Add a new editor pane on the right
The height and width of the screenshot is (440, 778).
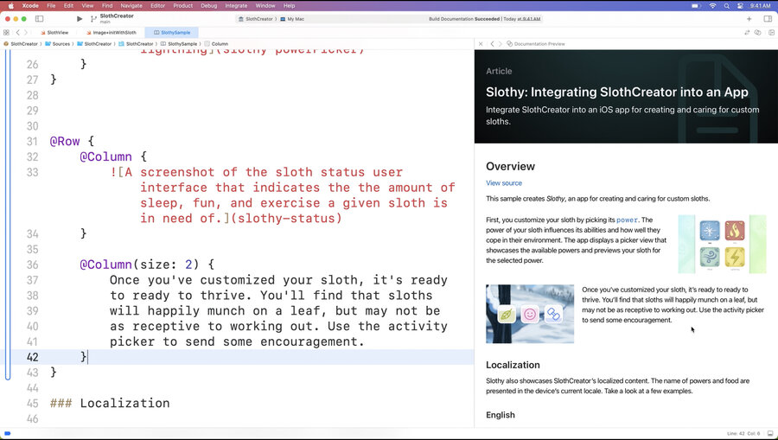[770, 32]
